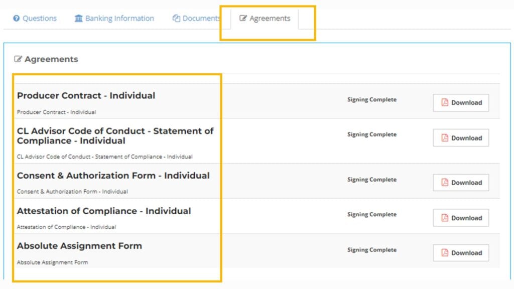Select the Producer Contract - Individual title

pyautogui.click(x=86, y=95)
